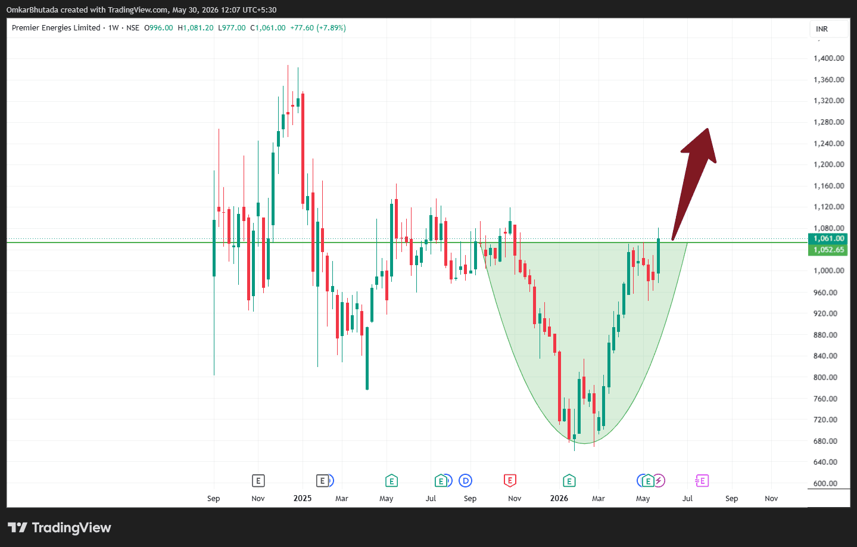This screenshot has width=857, height=547.
Task: Click the red earnings marker near Nov 2025
Action: [510, 480]
